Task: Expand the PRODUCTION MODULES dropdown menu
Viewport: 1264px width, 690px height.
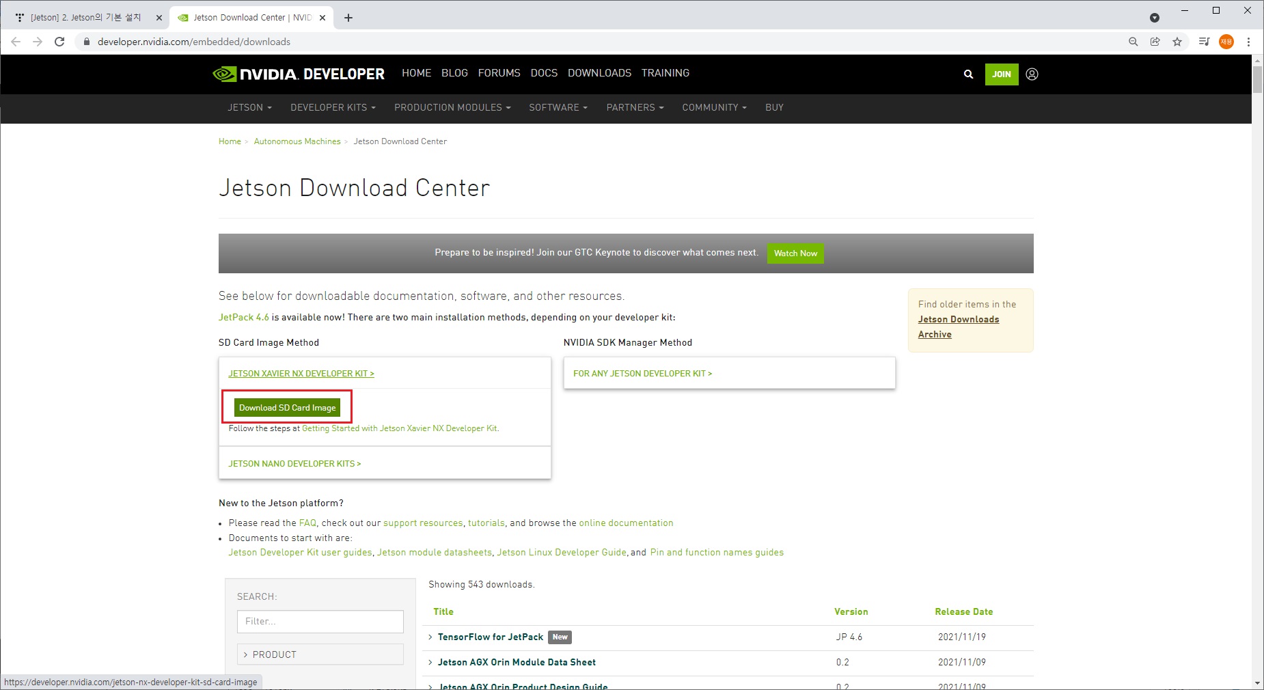Action: pos(452,108)
